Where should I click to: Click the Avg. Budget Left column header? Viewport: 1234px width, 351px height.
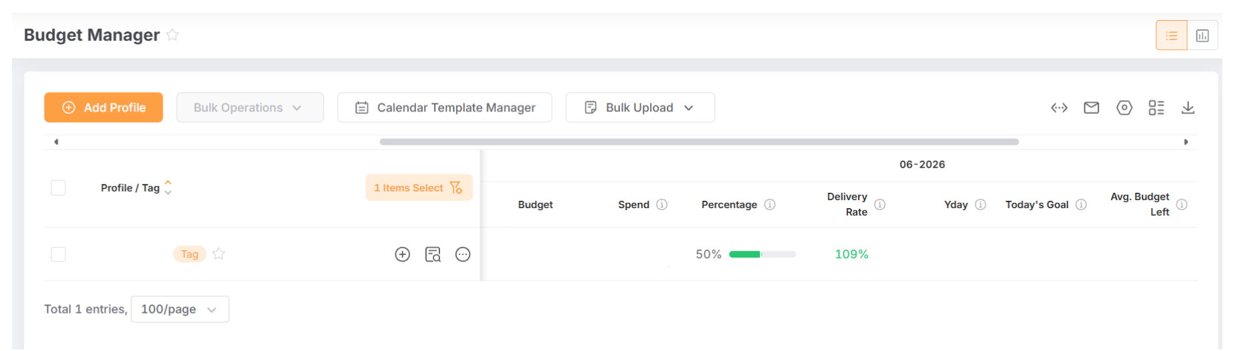point(1140,204)
